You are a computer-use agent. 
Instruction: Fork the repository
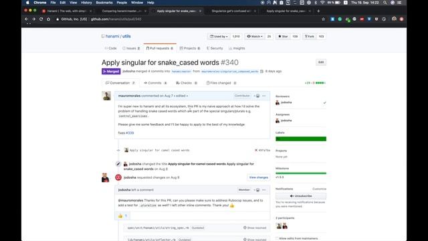(309, 36)
